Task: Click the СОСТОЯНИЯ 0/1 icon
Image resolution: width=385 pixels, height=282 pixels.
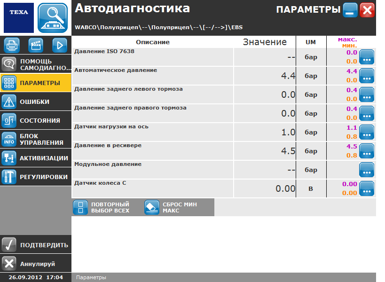Action: (x=9, y=120)
